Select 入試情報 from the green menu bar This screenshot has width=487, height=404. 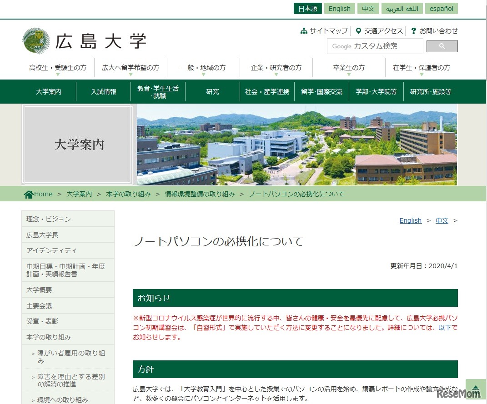[103, 91]
